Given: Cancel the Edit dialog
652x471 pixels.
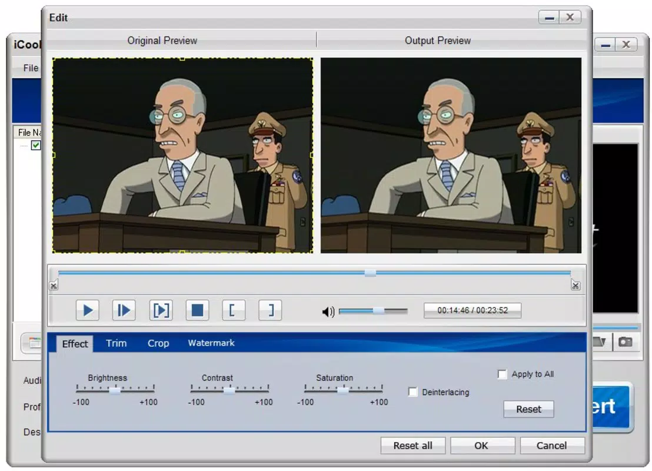Looking at the screenshot, I should (x=552, y=446).
